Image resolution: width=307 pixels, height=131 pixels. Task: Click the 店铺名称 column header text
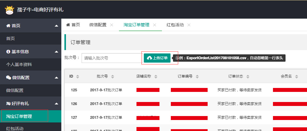point(144,76)
